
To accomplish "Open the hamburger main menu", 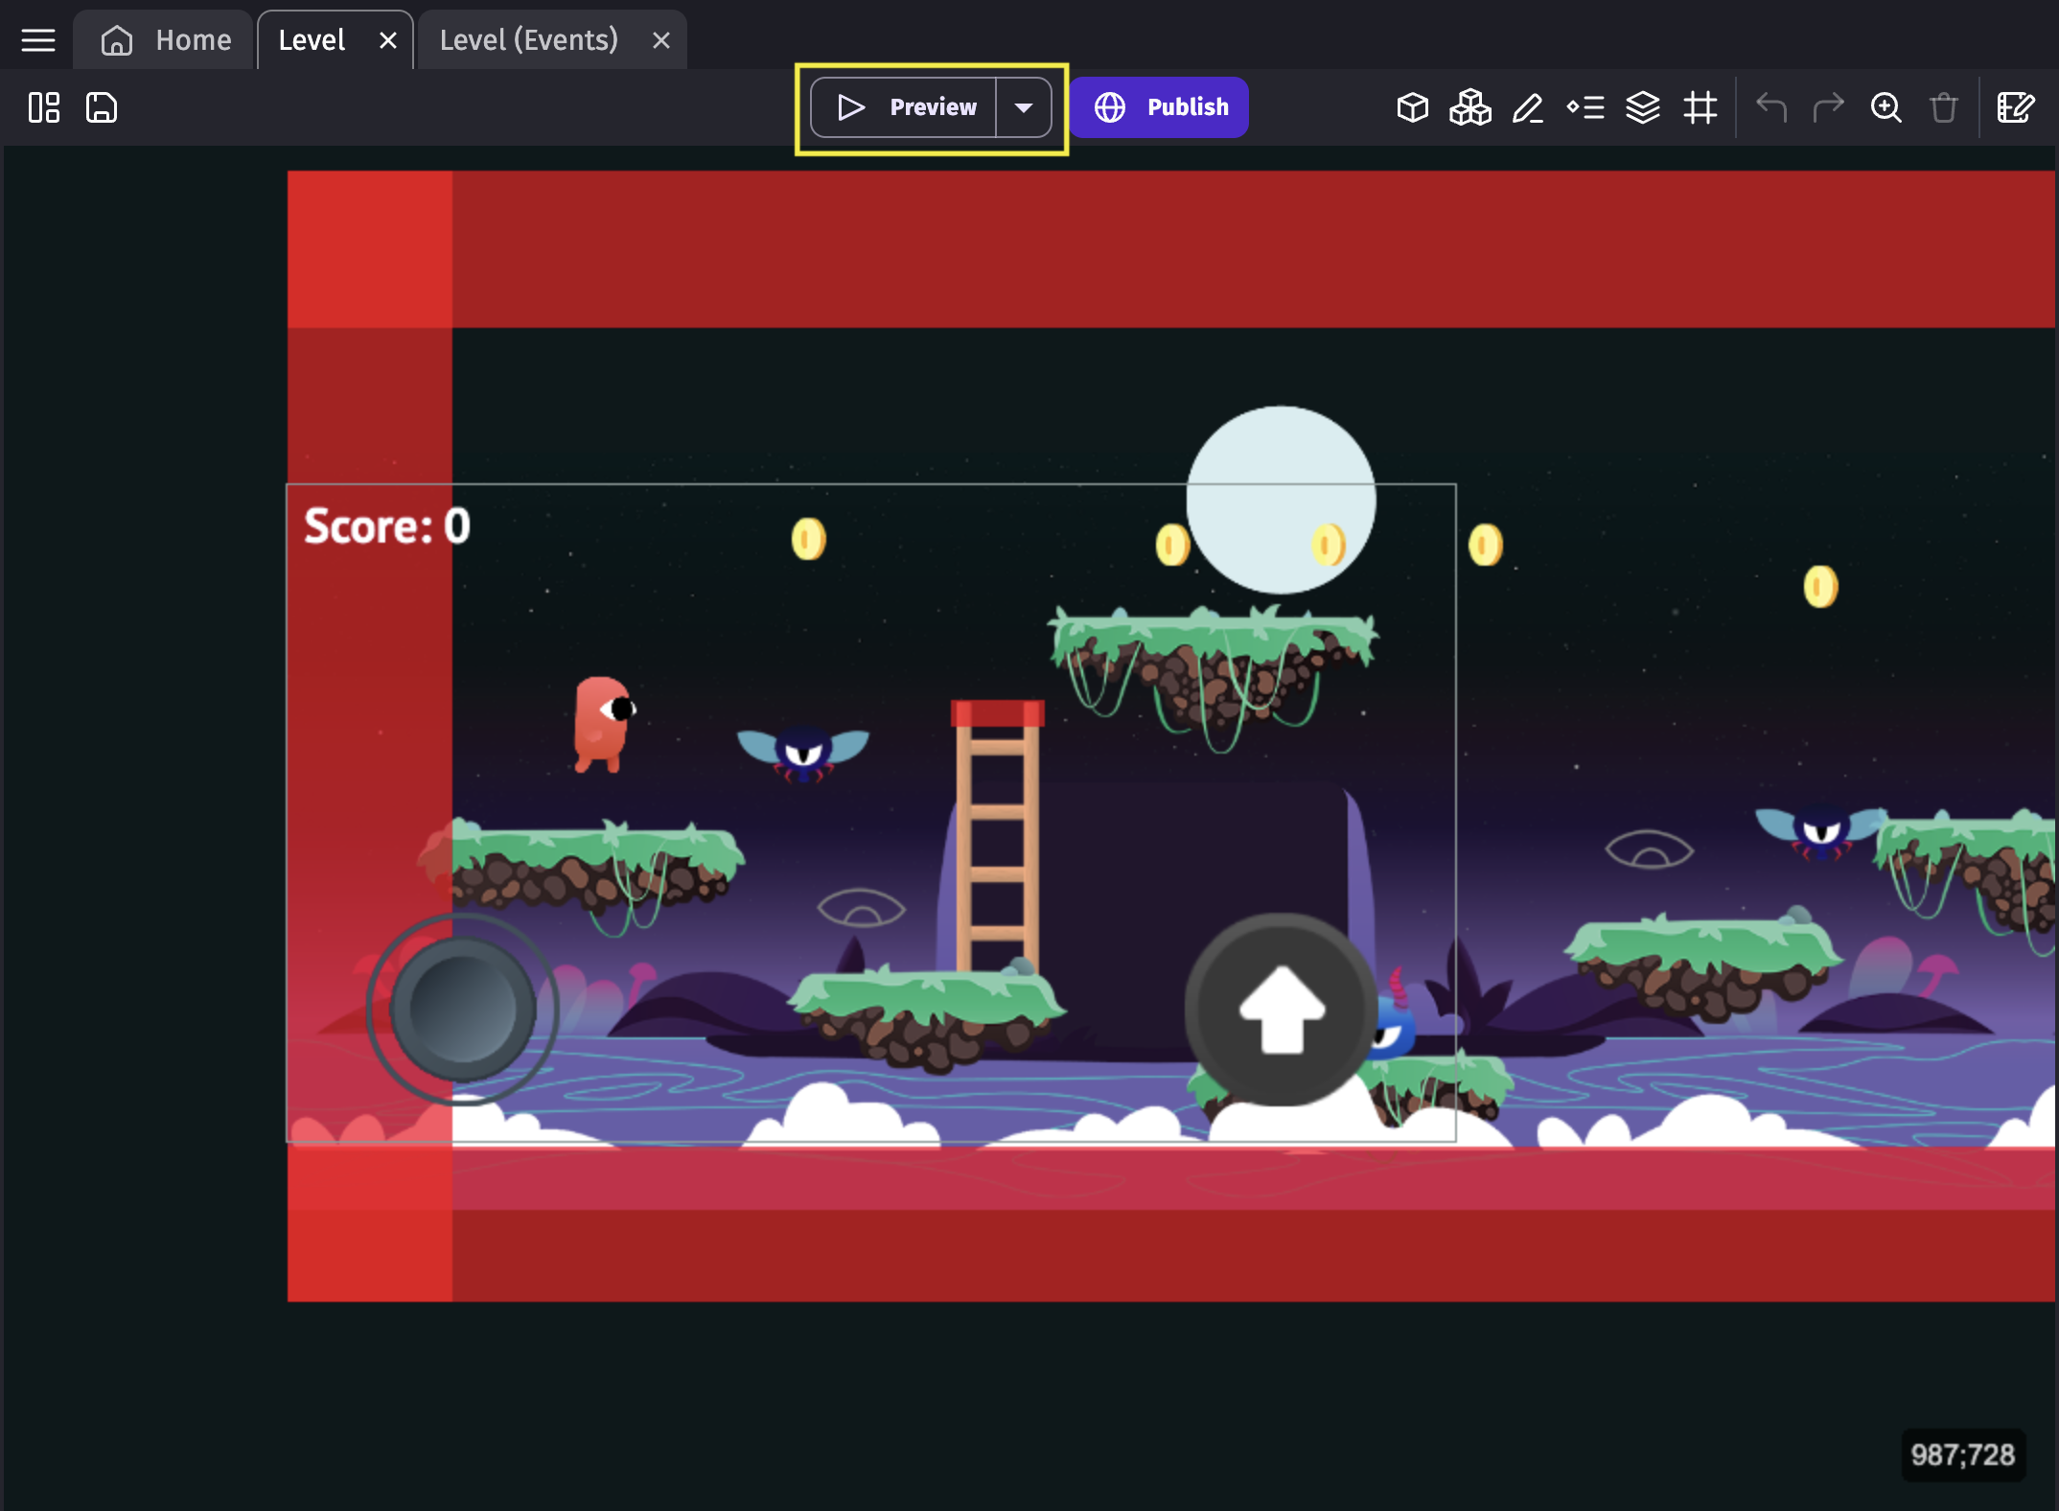I will pyautogui.click(x=38, y=40).
